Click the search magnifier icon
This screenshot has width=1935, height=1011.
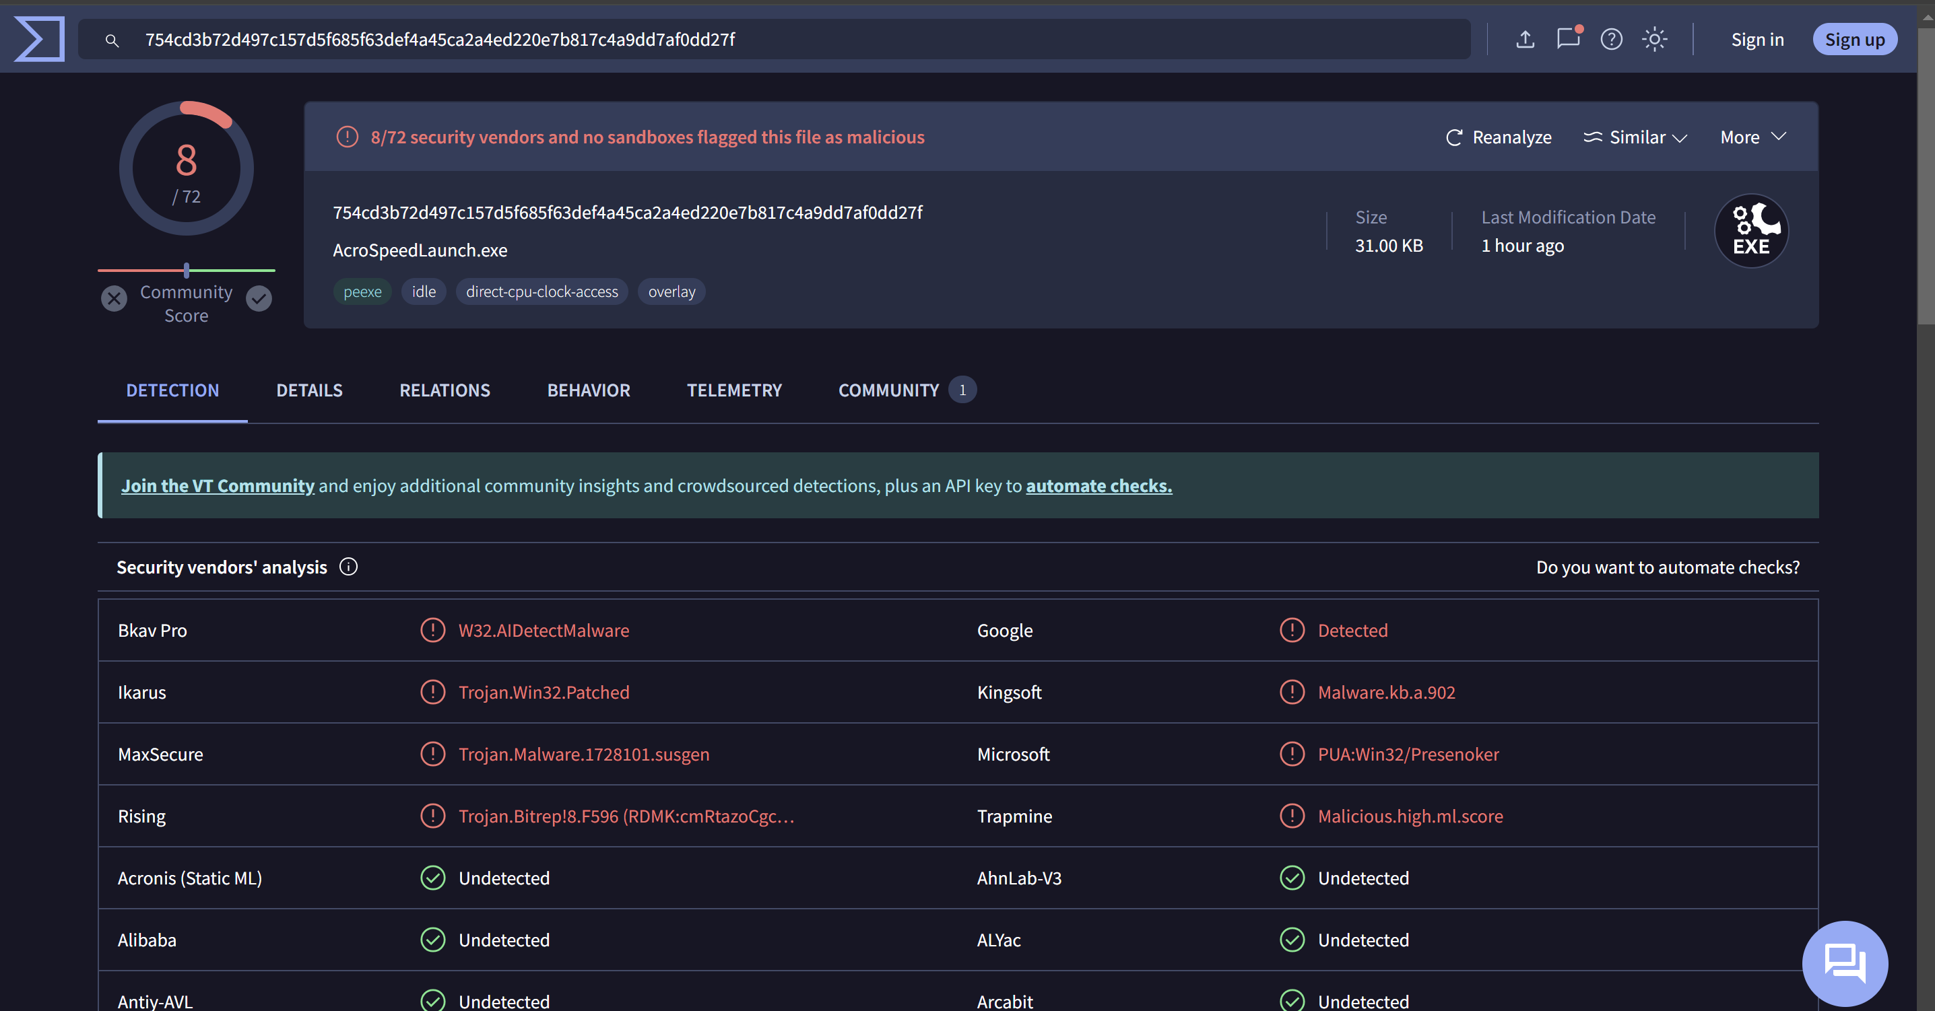(x=112, y=40)
